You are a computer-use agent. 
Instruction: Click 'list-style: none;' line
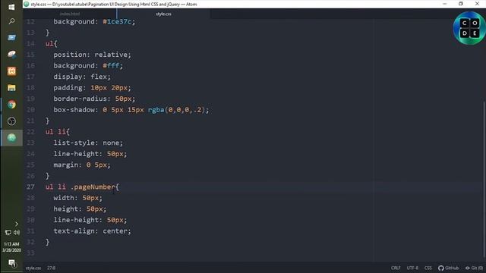pos(88,143)
